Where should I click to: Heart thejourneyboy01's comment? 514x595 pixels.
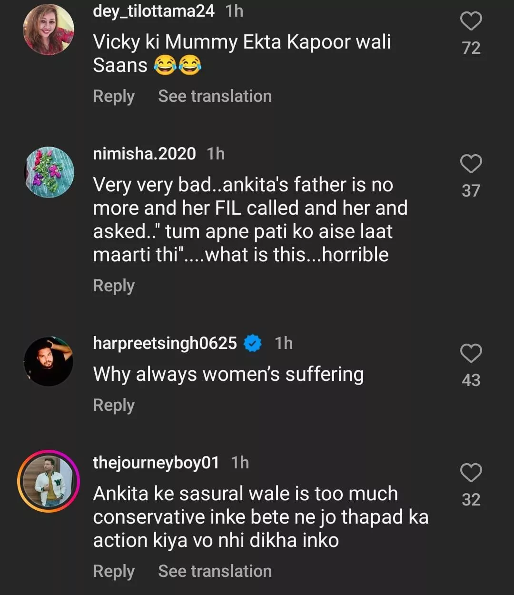pos(471,473)
